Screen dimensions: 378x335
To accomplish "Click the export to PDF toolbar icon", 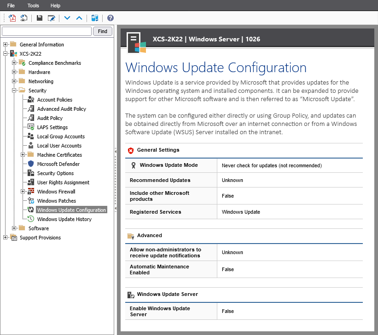I will pyautogui.click(x=12, y=18).
